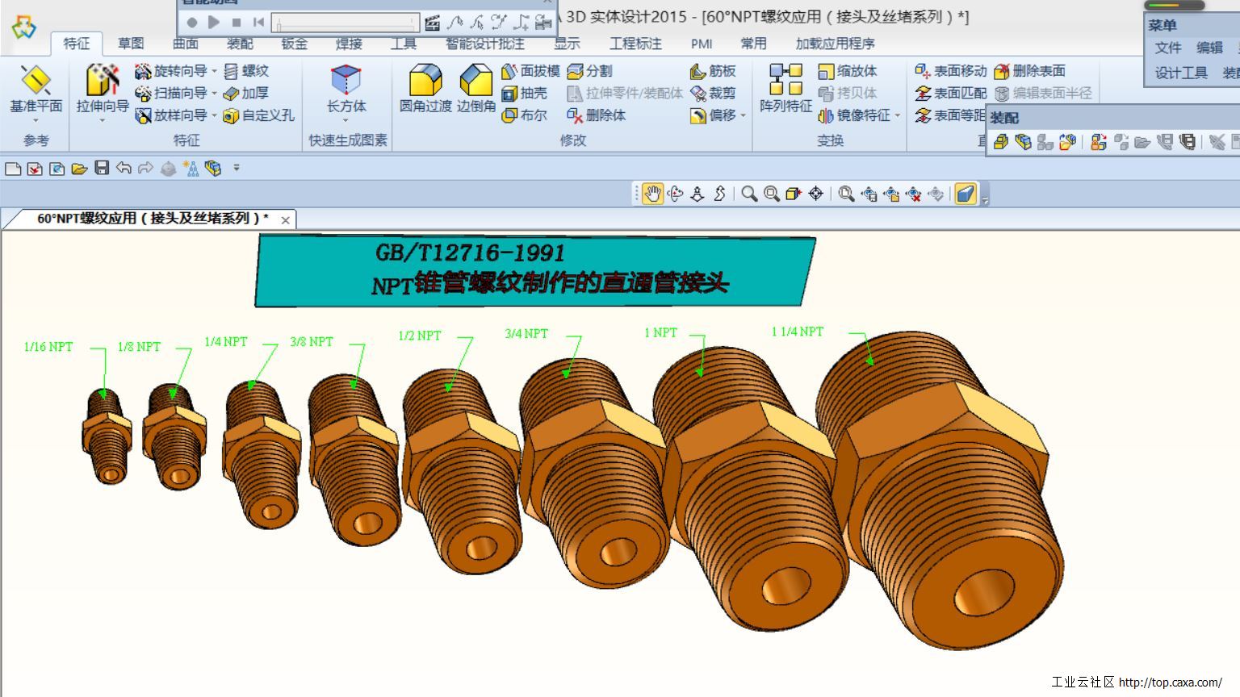Open the 镜像特征 dropdown arrow

pyautogui.click(x=897, y=115)
